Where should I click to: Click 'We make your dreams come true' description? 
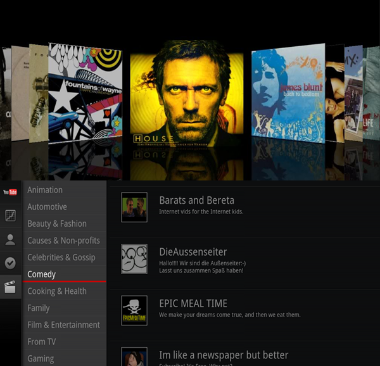(x=230, y=315)
